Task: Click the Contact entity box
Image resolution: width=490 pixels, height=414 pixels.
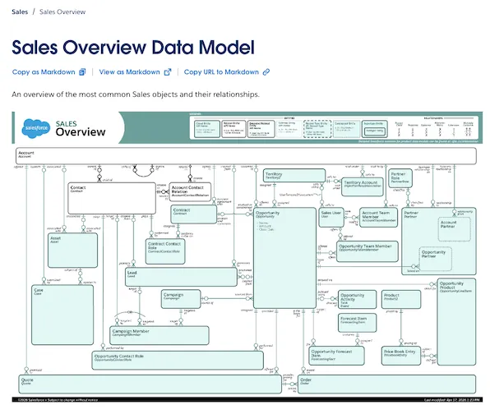Action: click(112, 198)
